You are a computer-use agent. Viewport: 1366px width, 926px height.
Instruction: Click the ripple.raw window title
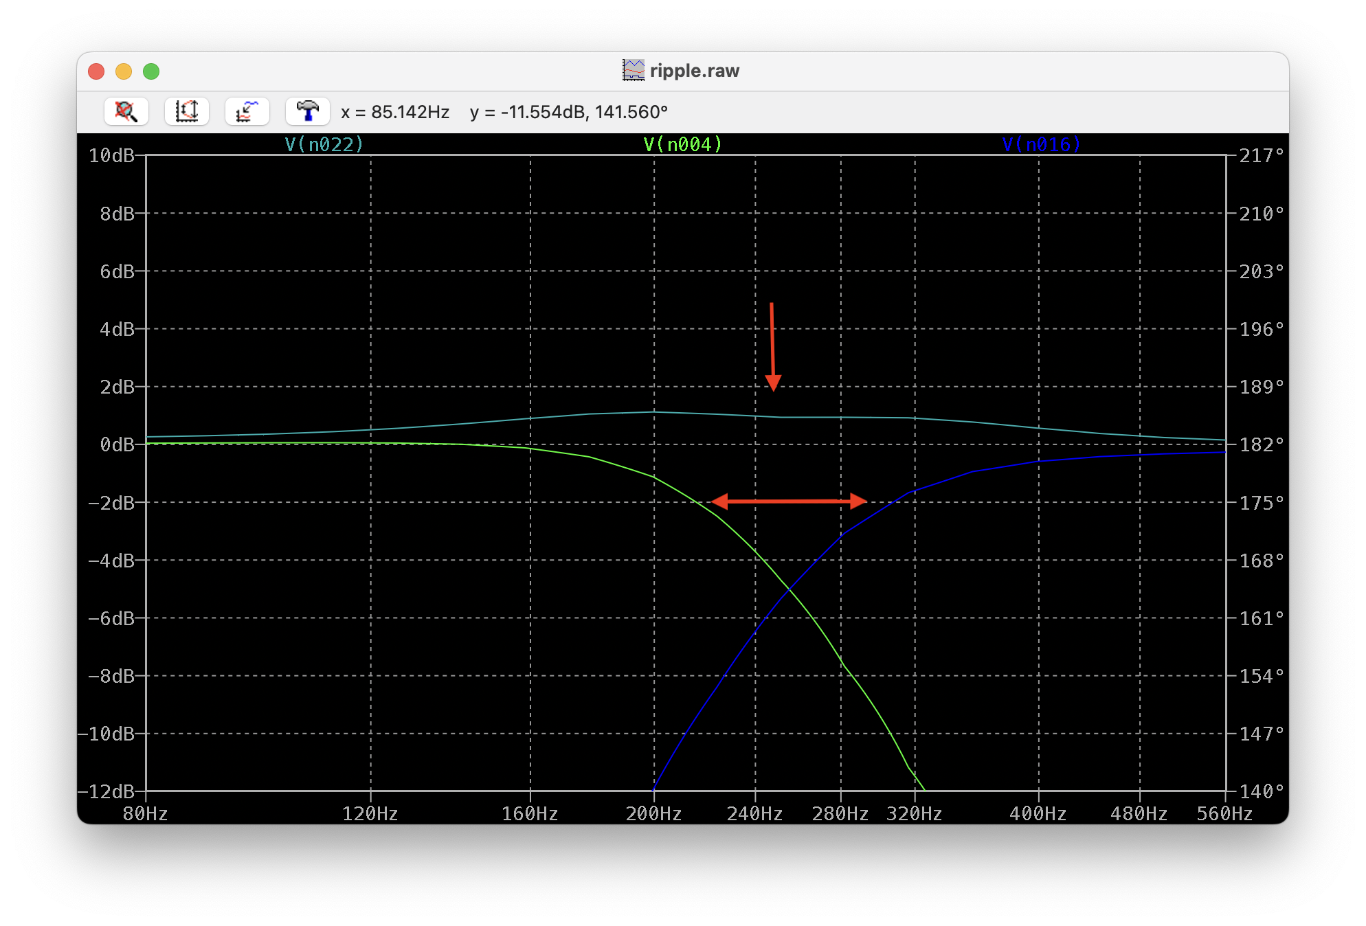coord(695,71)
